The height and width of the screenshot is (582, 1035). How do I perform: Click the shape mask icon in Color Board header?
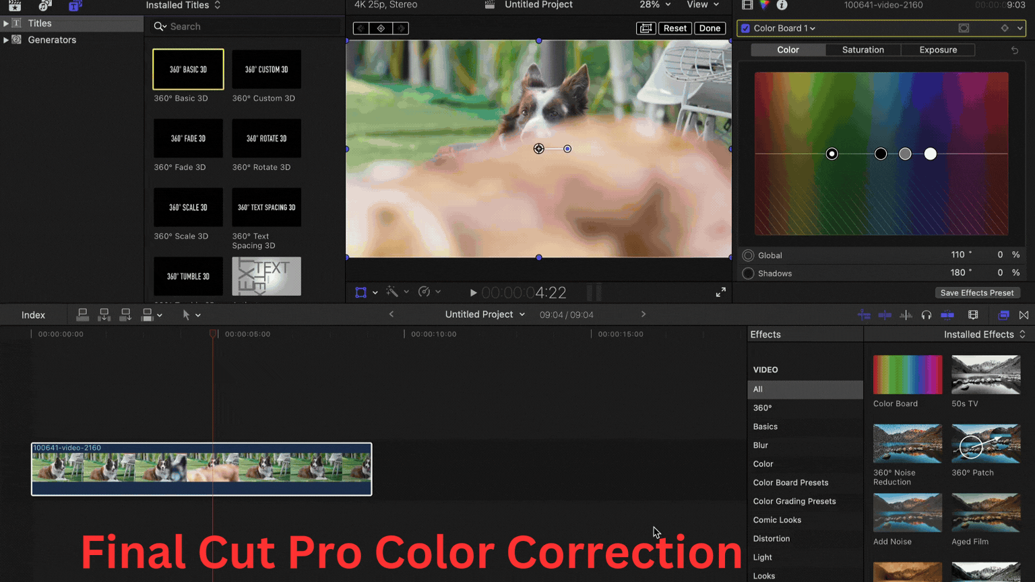[964, 28]
